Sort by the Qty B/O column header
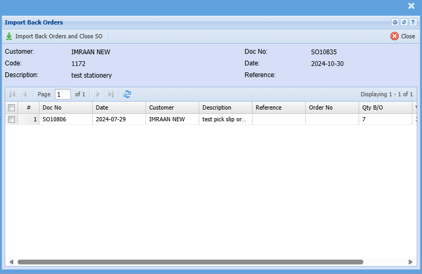The height and width of the screenshot is (274, 422). pos(385,107)
